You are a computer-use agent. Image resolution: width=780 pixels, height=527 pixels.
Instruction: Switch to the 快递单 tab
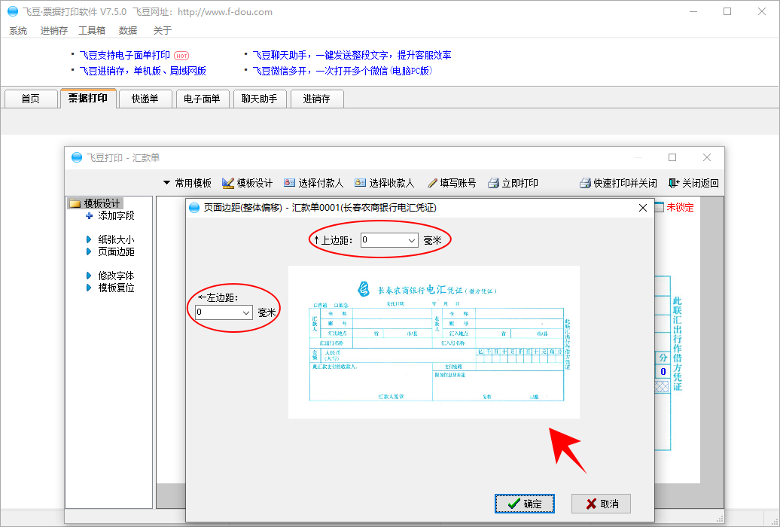pos(145,99)
